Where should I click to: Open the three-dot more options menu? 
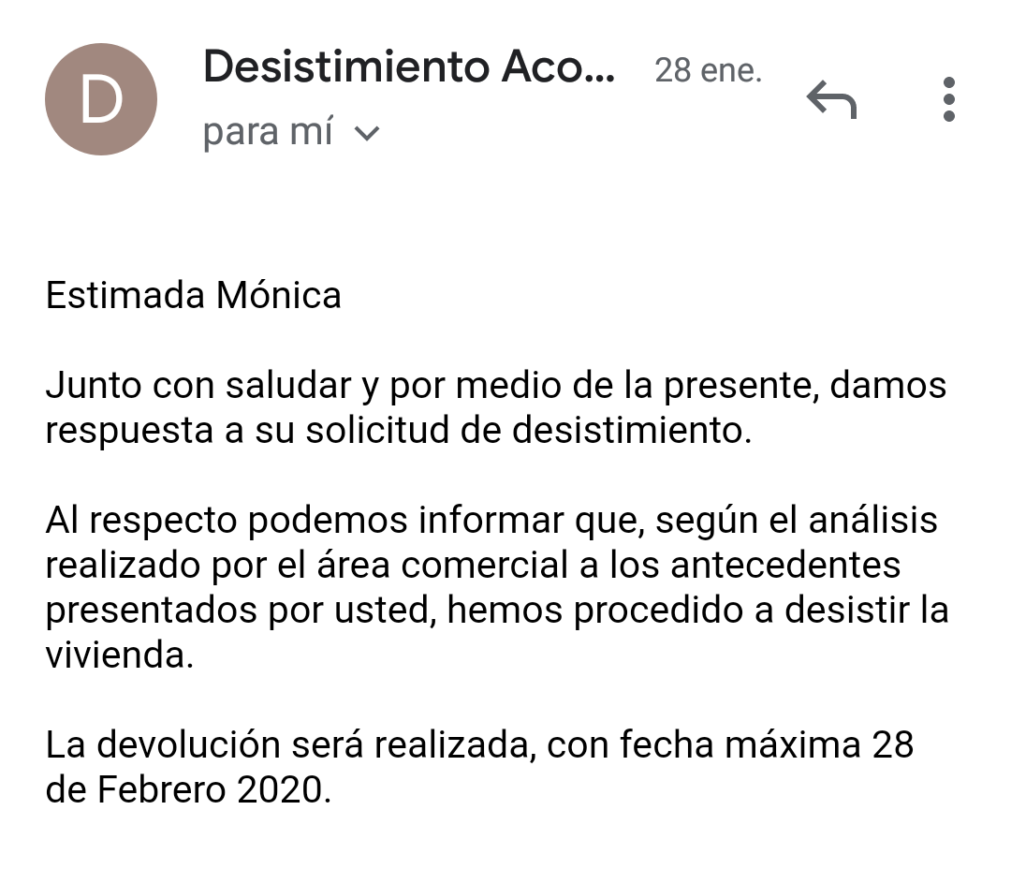pyautogui.click(x=948, y=99)
